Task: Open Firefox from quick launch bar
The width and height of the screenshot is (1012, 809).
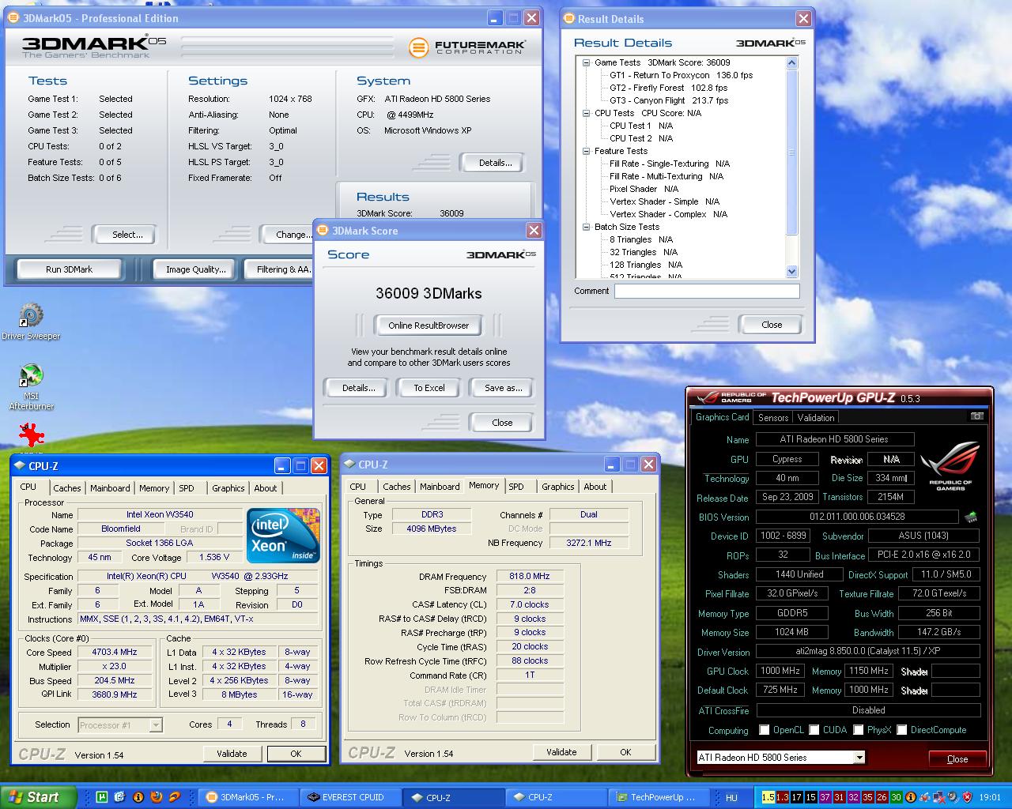Action: click(x=157, y=797)
